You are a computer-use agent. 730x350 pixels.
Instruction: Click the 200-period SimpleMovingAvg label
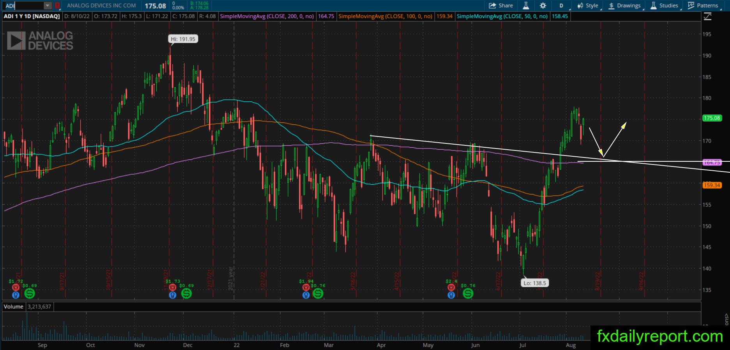267,16
